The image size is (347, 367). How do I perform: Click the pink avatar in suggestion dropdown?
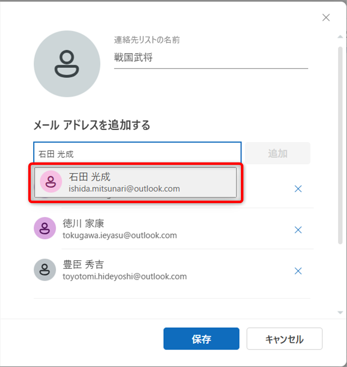(50, 182)
